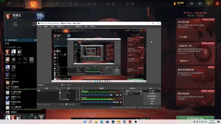
Task: Click 马上观看 button on regional qualifiers card
Action: tap(183, 37)
